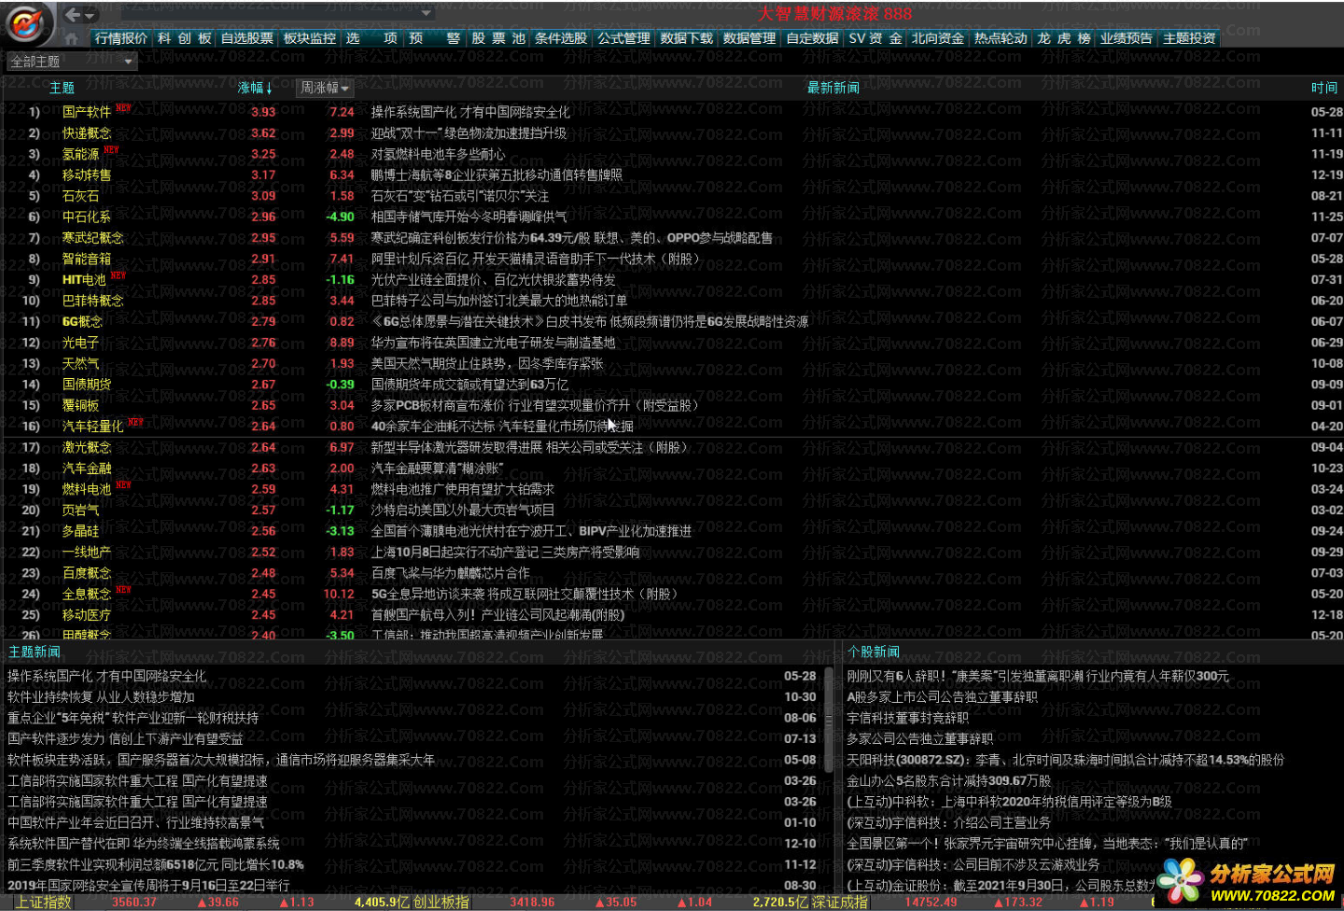Image resolution: width=1344 pixels, height=911 pixels.
Task: Open the 数据下载 menu tab
Action: (x=686, y=38)
